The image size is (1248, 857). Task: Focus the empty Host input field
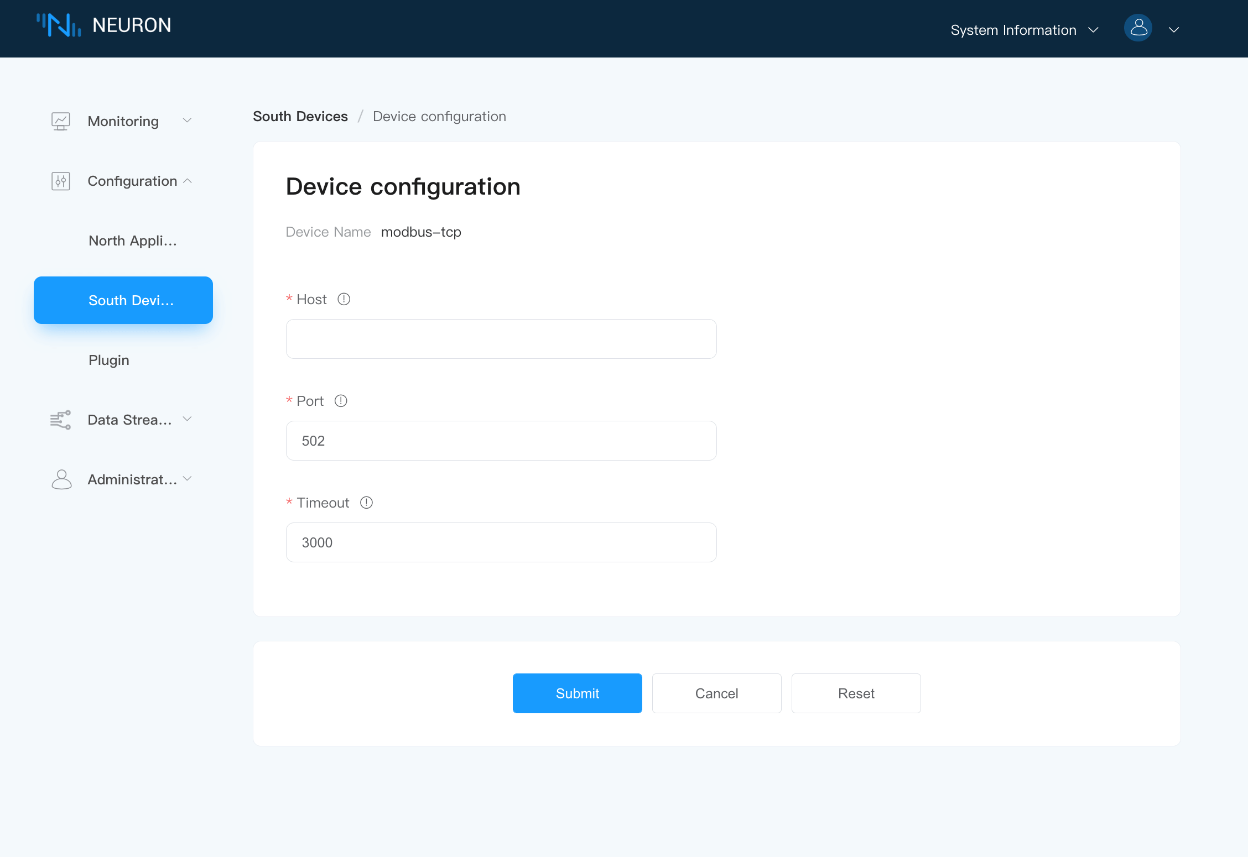pos(501,339)
